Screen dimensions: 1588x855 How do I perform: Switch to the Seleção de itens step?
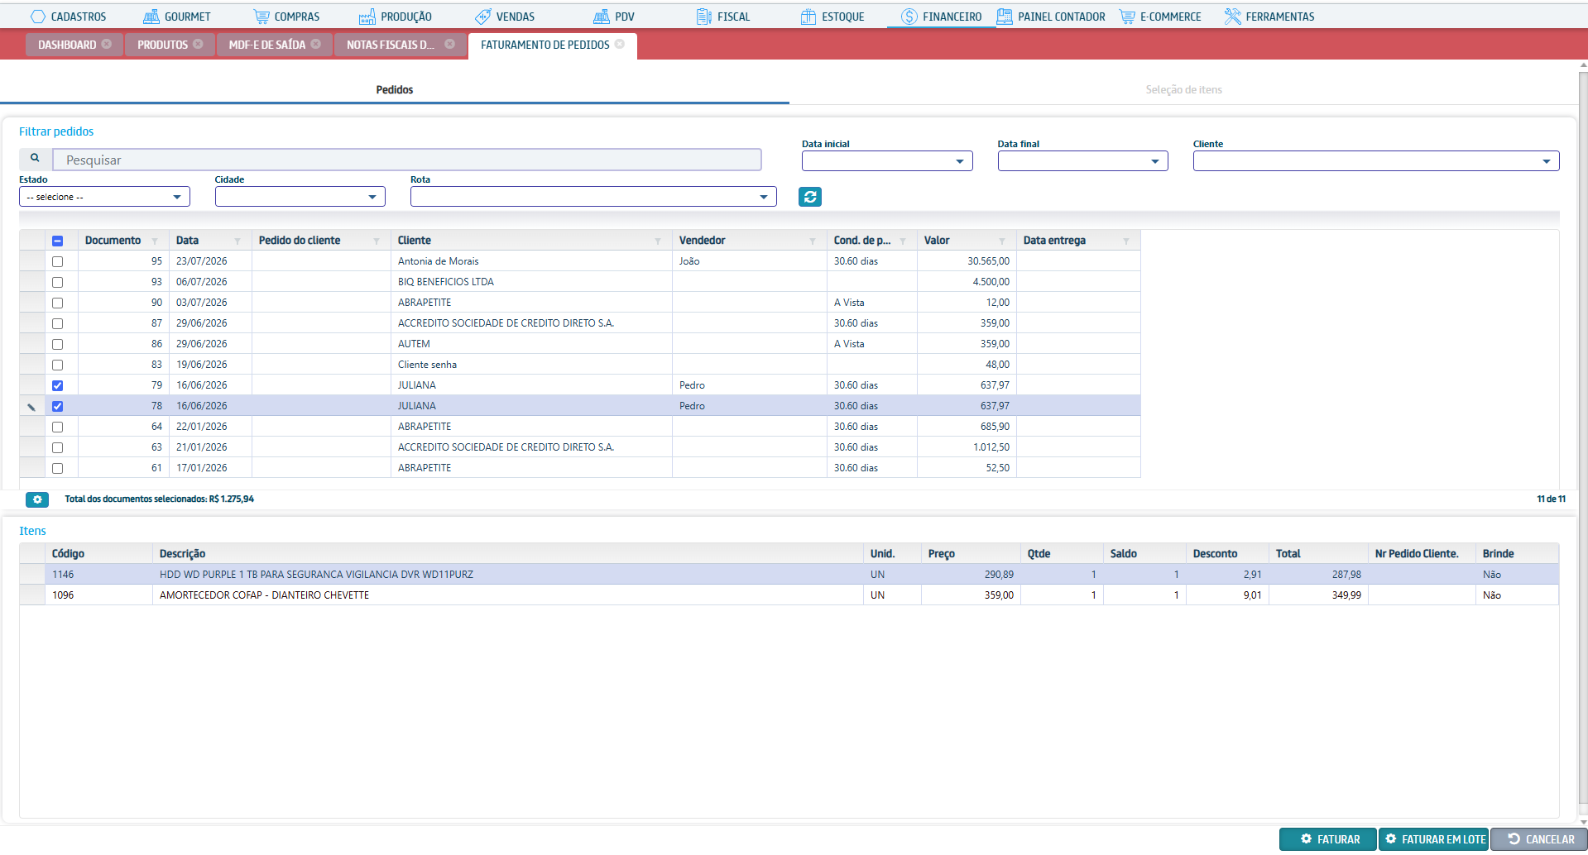(x=1183, y=89)
